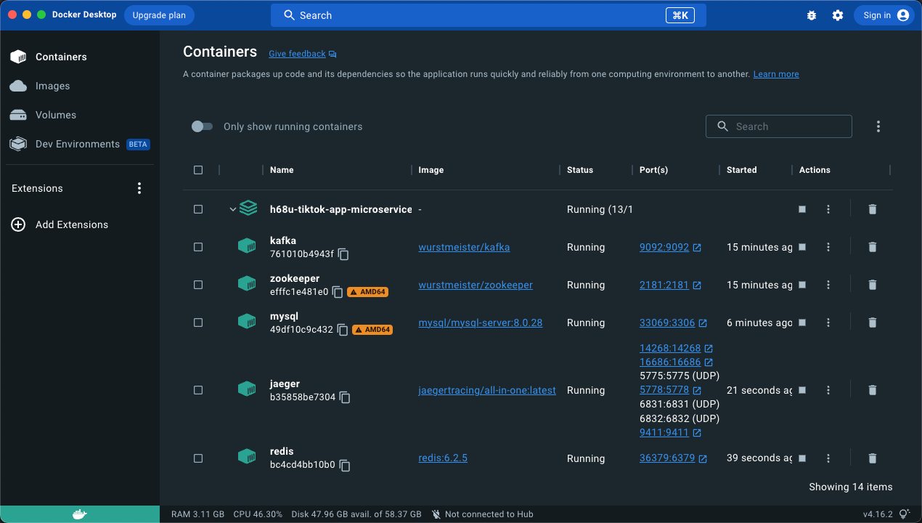Stop the kafka container

coord(802,247)
